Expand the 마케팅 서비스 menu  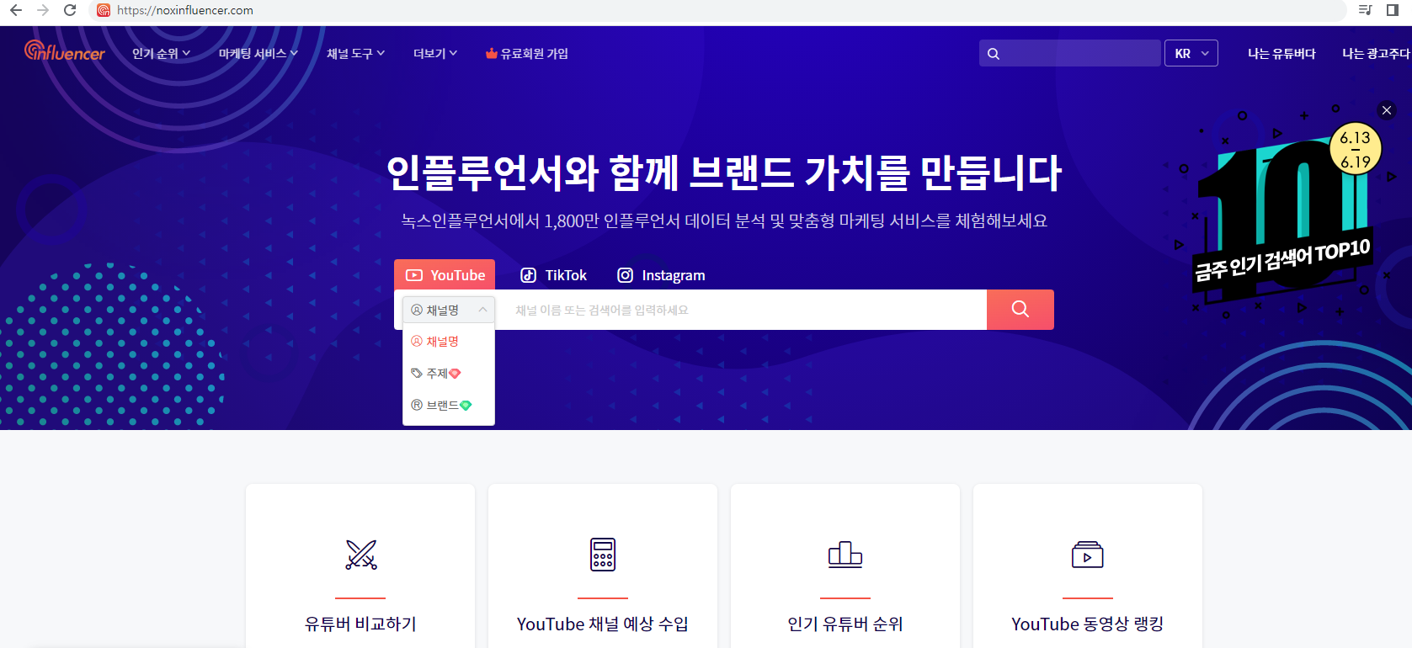(x=258, y=53)
